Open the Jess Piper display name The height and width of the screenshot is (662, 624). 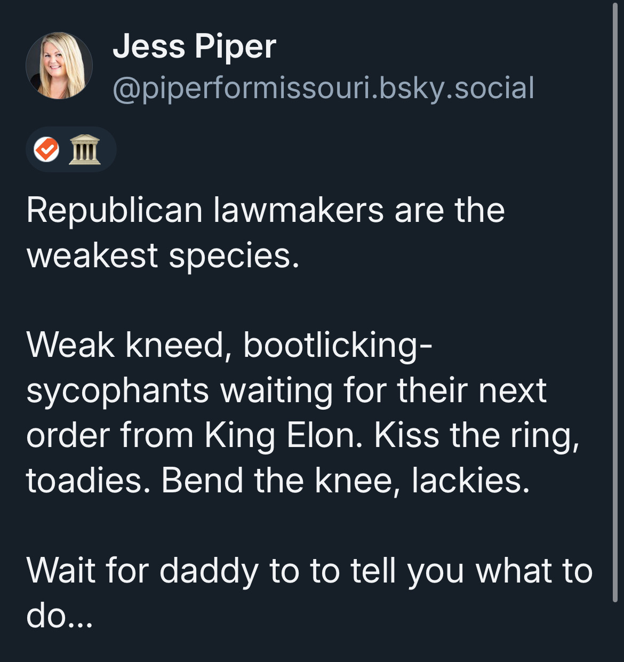tap(194, 46)
